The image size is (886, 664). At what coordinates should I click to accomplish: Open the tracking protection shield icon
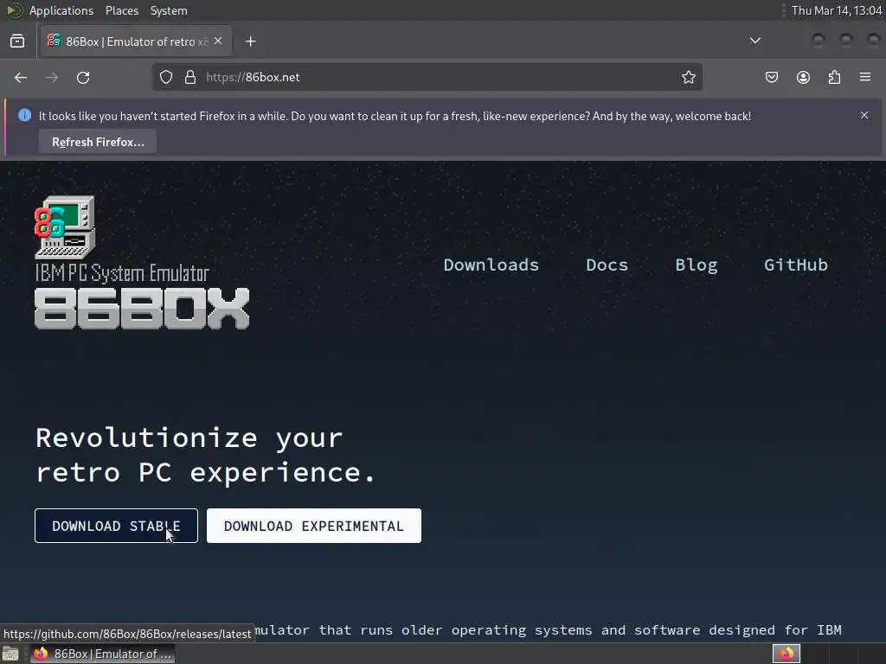[x=165, y=77]
